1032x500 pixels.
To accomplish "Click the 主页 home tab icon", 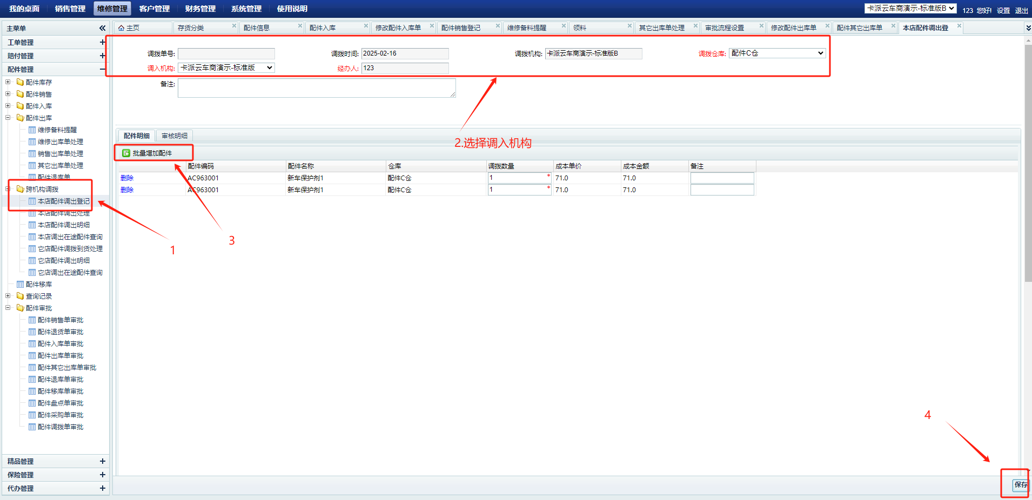I will pos(122,28).
